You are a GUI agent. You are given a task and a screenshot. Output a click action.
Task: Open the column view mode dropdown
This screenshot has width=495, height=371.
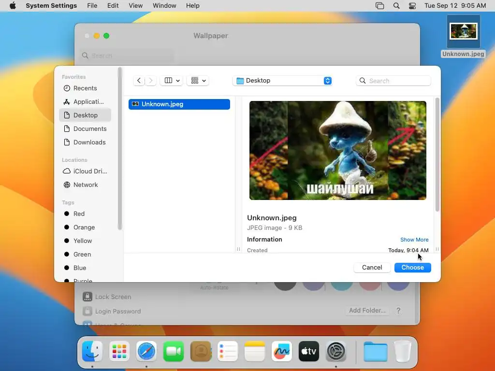pos(172,81)
